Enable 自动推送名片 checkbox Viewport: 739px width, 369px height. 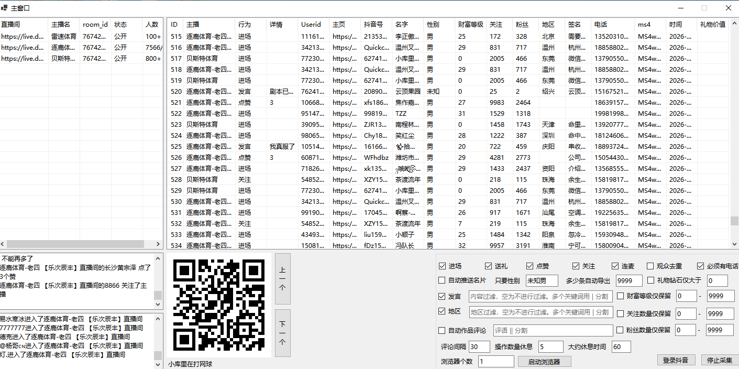(x=442, y=280)
